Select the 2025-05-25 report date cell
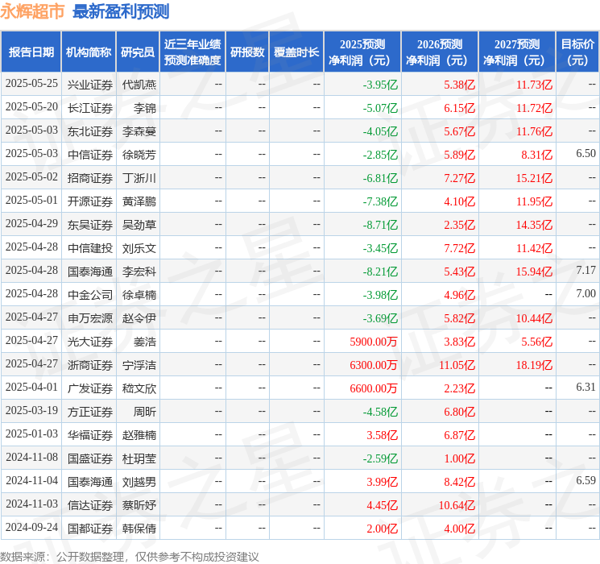600x564 pixels. pyautogui.click(x=31, y=84)
